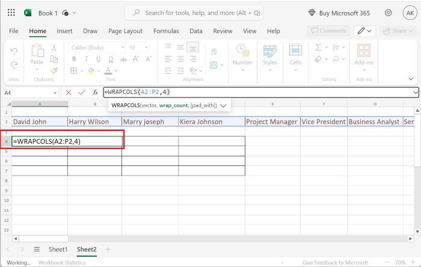Add a new sheet with plus button
This screenshot has width=421, height=267.
click(x=108, y=250)
